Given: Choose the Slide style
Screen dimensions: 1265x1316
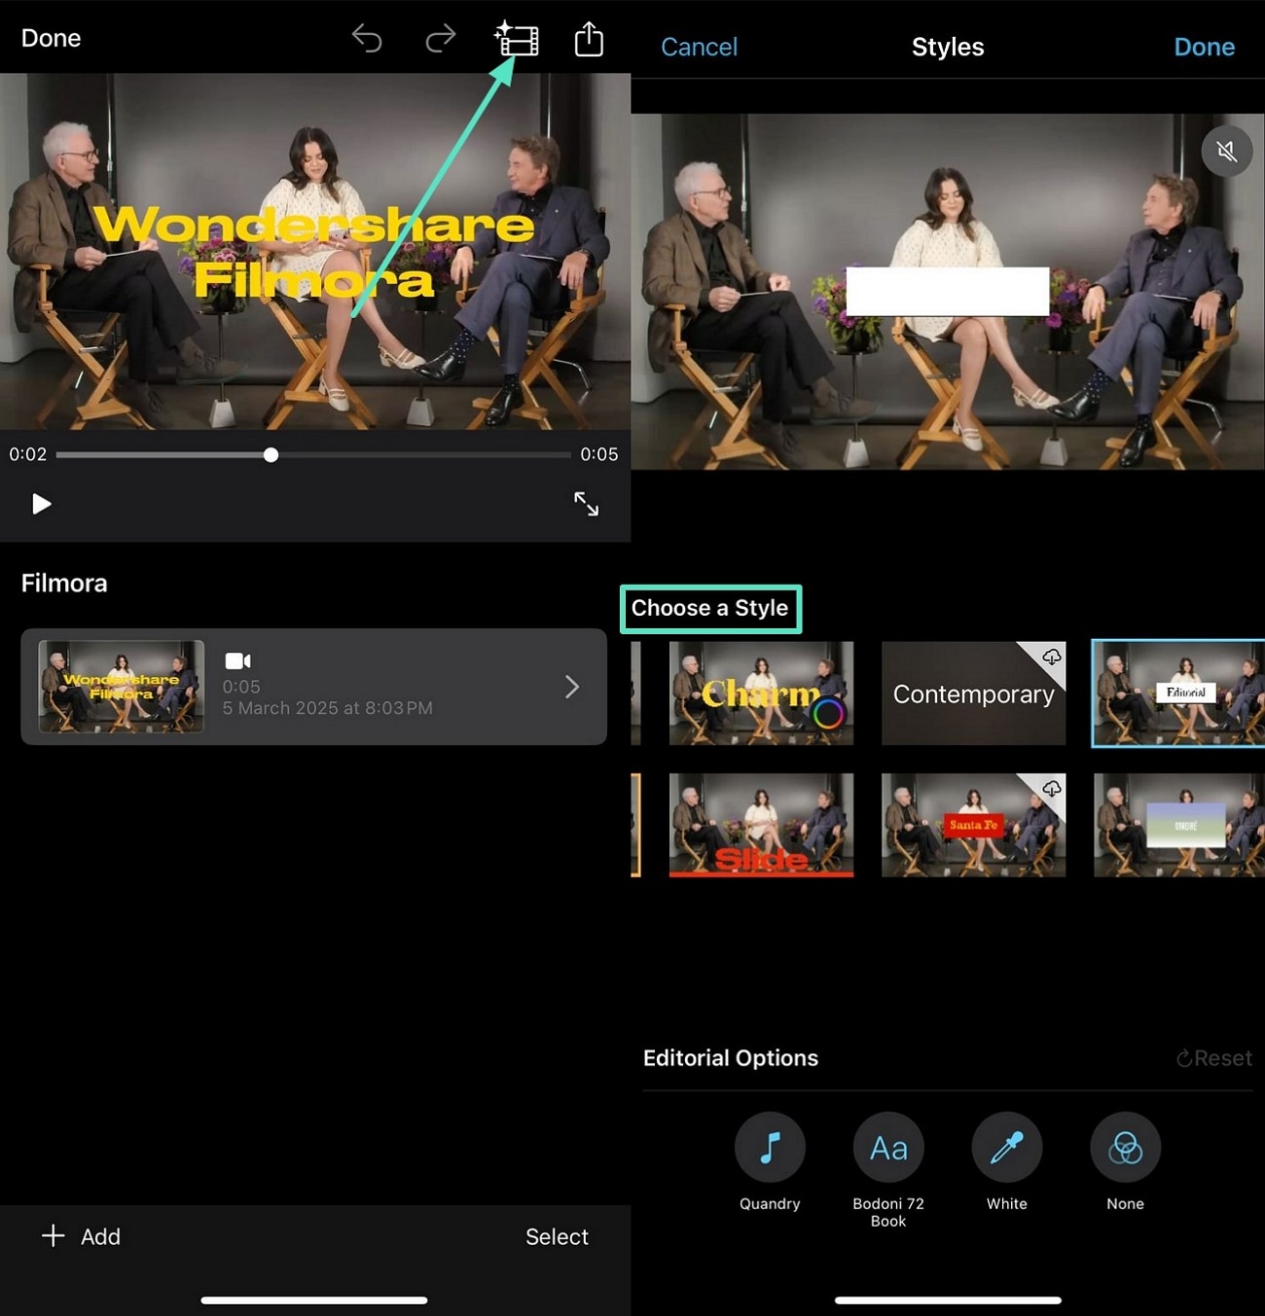Looking at the screenshot, I should 761,826.
